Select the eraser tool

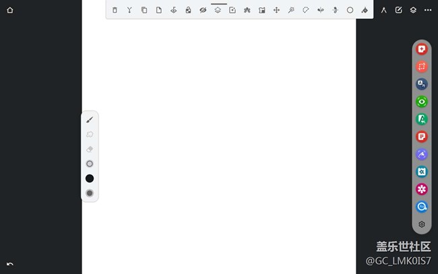pyautogui.click(x=90, y=149)
